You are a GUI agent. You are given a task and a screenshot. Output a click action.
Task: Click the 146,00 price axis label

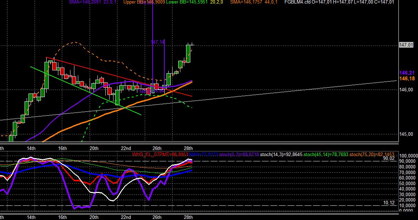click(x=406, y=90)
